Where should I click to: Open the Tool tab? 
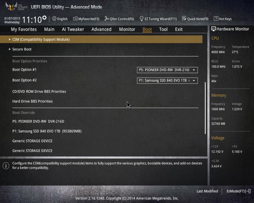pyautogui.click(x=163, y=29)
